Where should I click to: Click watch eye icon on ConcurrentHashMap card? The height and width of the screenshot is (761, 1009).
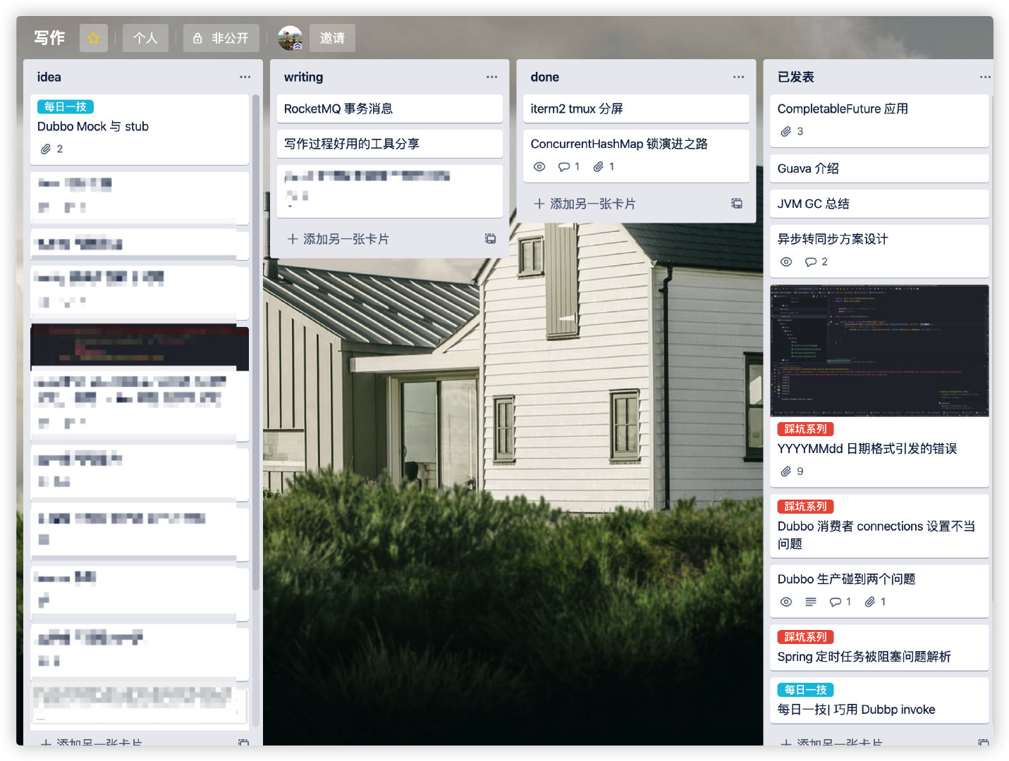click(539, 167)
